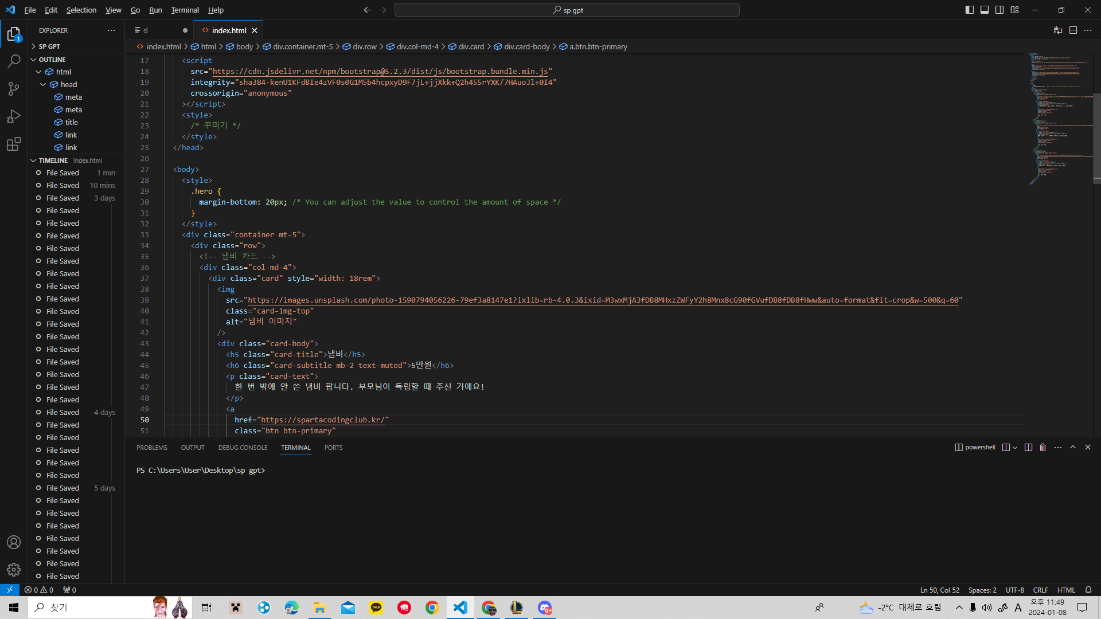The image size is (1101, 619).
Task: Open Explorer views and more actions
Action: click(111, 30)
